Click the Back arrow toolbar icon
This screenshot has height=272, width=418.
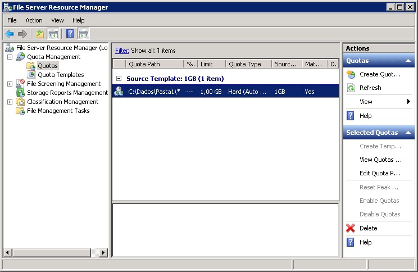10,34
